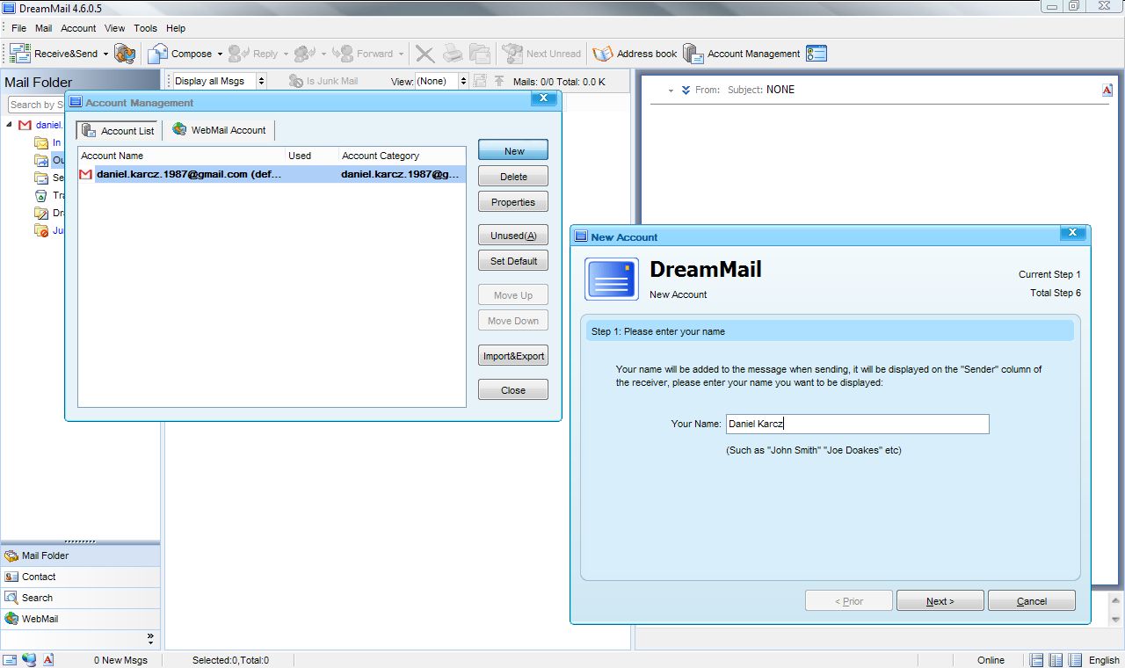Open the Tools menu

pos(146,28)
